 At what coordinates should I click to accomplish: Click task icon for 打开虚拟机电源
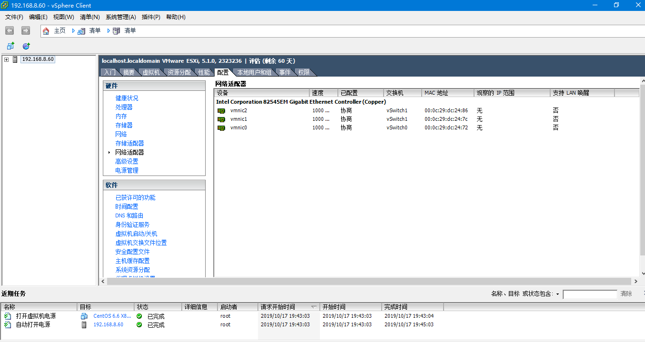coord(7,316)
